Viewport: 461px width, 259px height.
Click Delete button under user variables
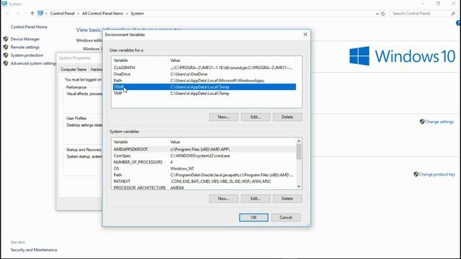coord(287,117)
